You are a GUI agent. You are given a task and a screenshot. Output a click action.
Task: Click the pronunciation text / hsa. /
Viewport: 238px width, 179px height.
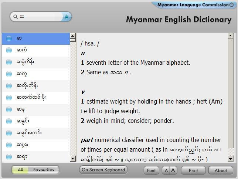90,44
